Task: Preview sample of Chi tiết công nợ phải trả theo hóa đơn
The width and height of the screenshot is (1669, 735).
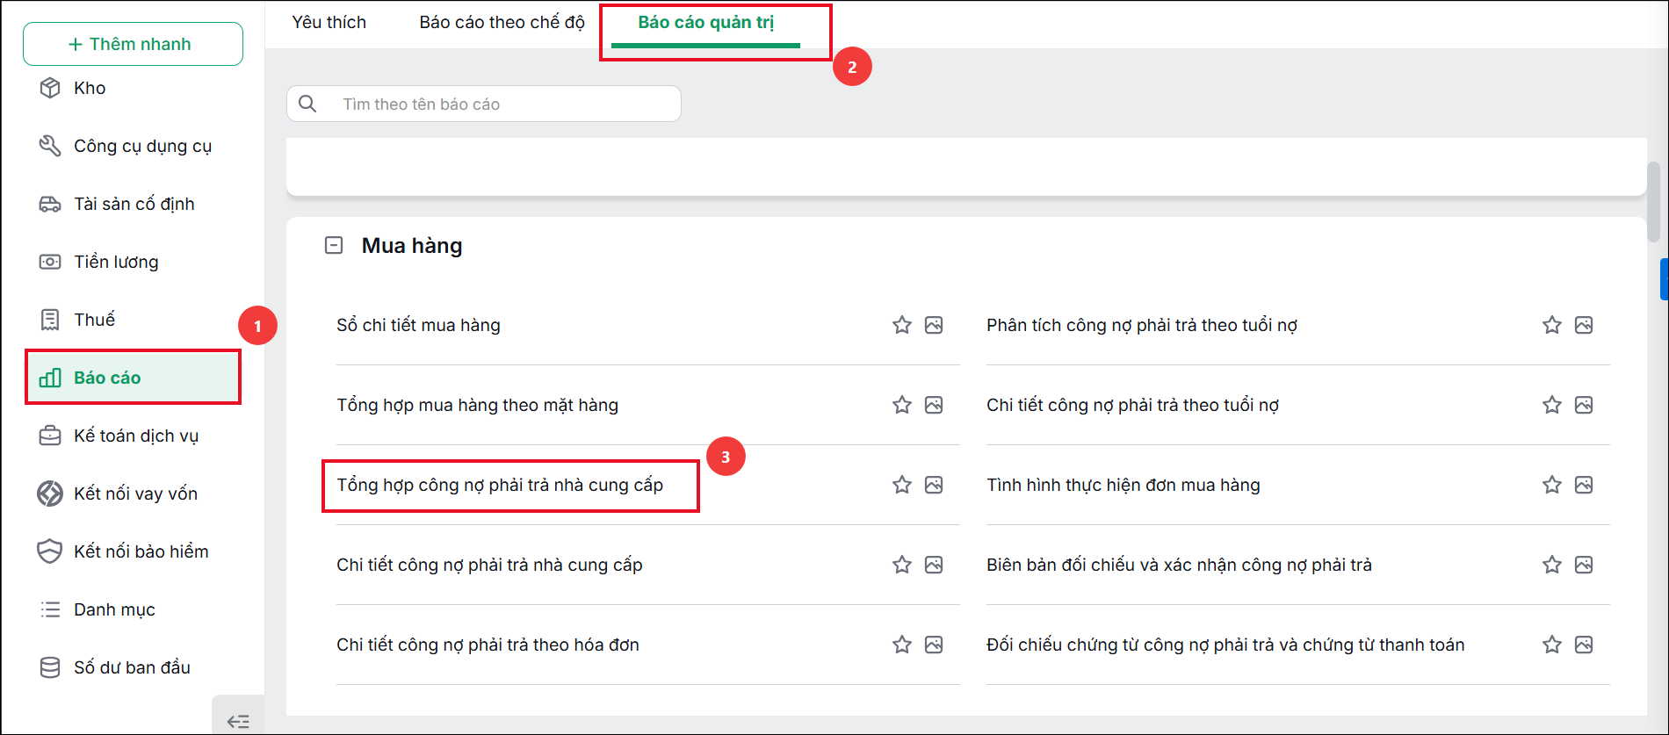Action: click(934, 645)
